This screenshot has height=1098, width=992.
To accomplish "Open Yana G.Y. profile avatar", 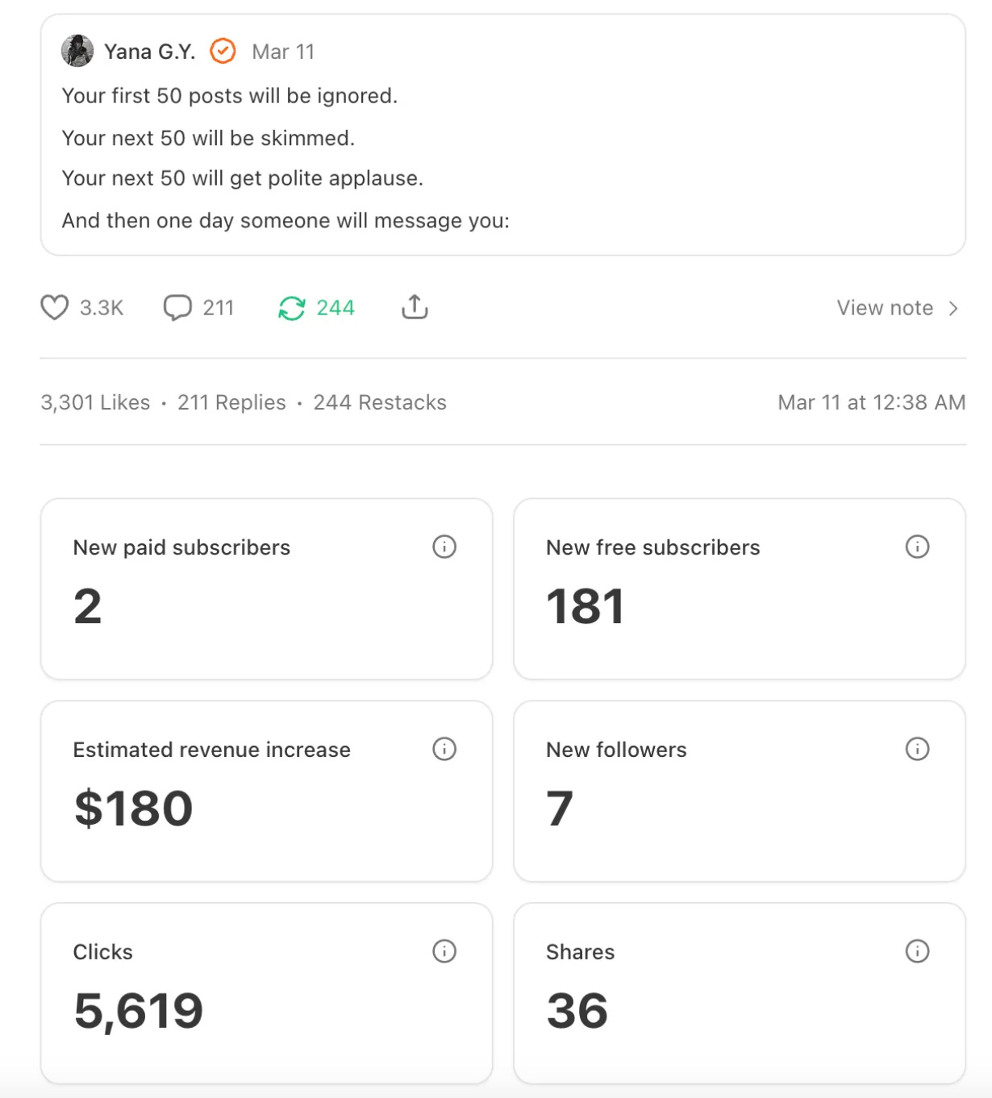I will pyautogui.click(x=77, y=51).
